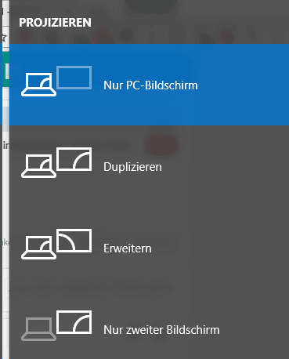Click the Nur PC-Bildschirm text label
The image size is (289, 359).
tap(150, 85)
